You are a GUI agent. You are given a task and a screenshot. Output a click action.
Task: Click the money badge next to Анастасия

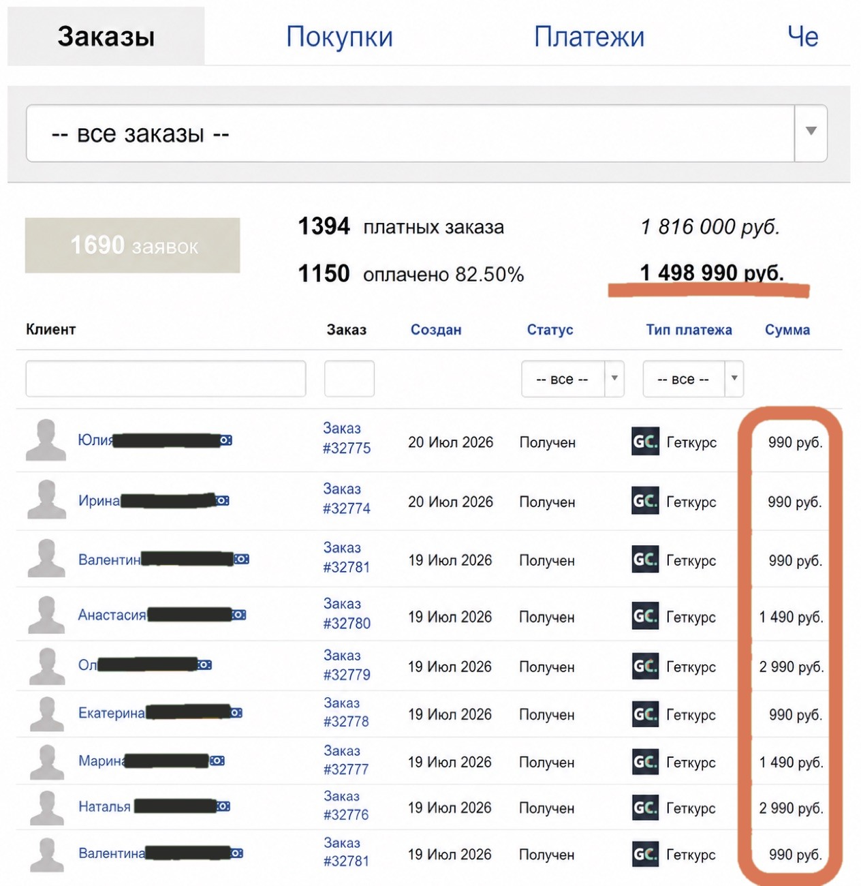tap(239, 615)
